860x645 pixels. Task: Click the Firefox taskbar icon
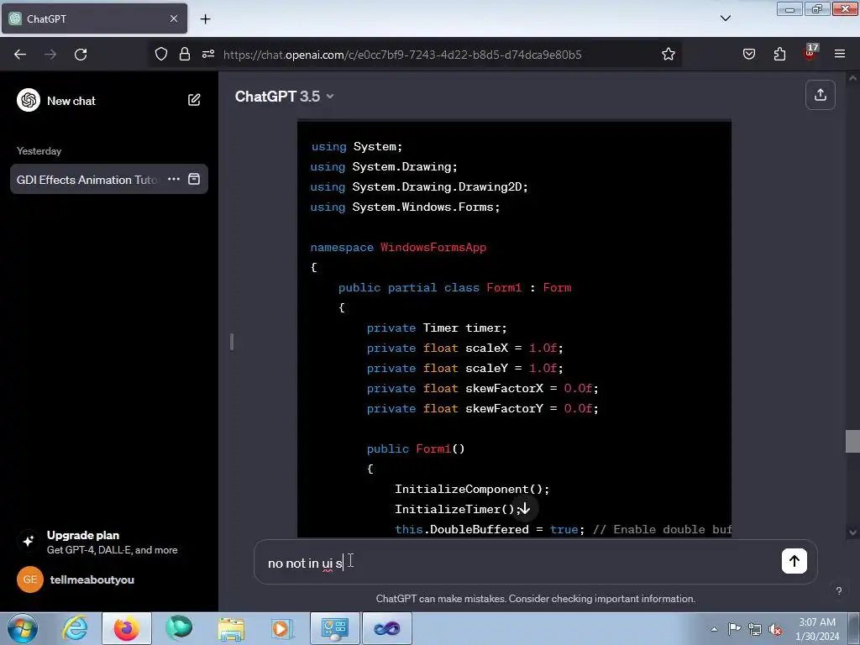click(x=127, y=628)
